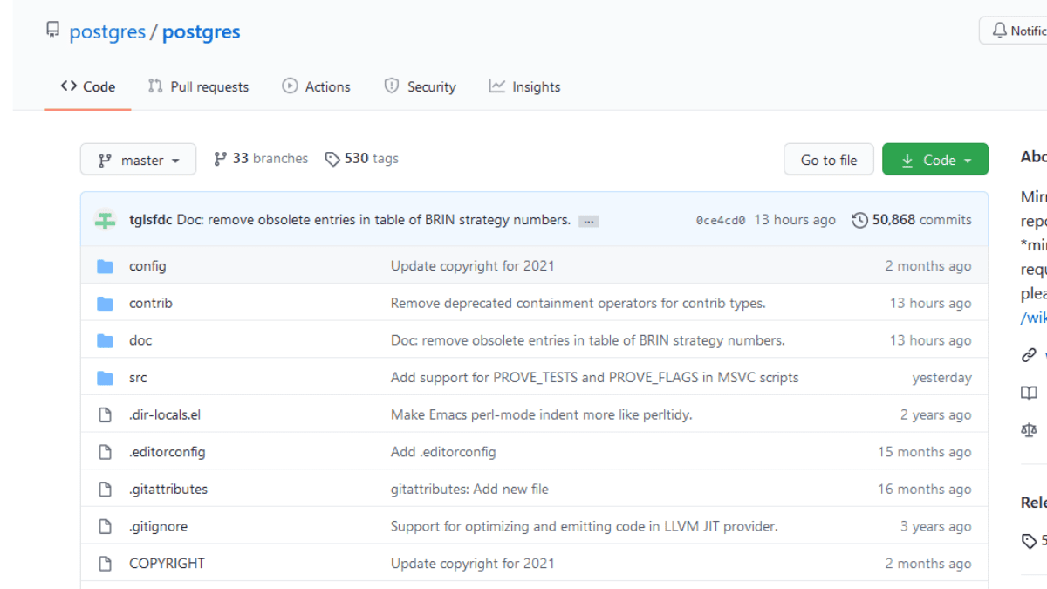Click the Go to file button
1047x589 pixels.
pyautogui.click(x=829, y=160)
